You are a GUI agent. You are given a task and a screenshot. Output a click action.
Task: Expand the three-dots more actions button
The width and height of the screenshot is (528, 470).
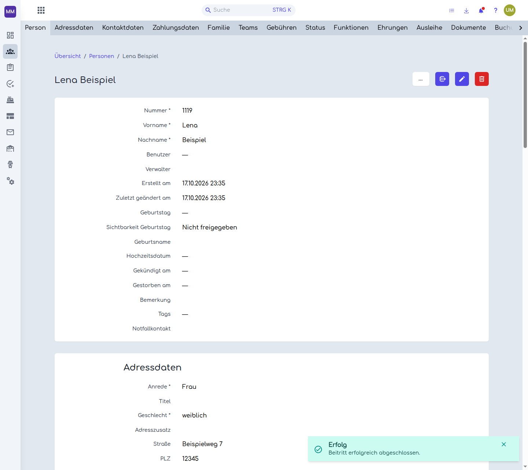(x=421, y=79)
